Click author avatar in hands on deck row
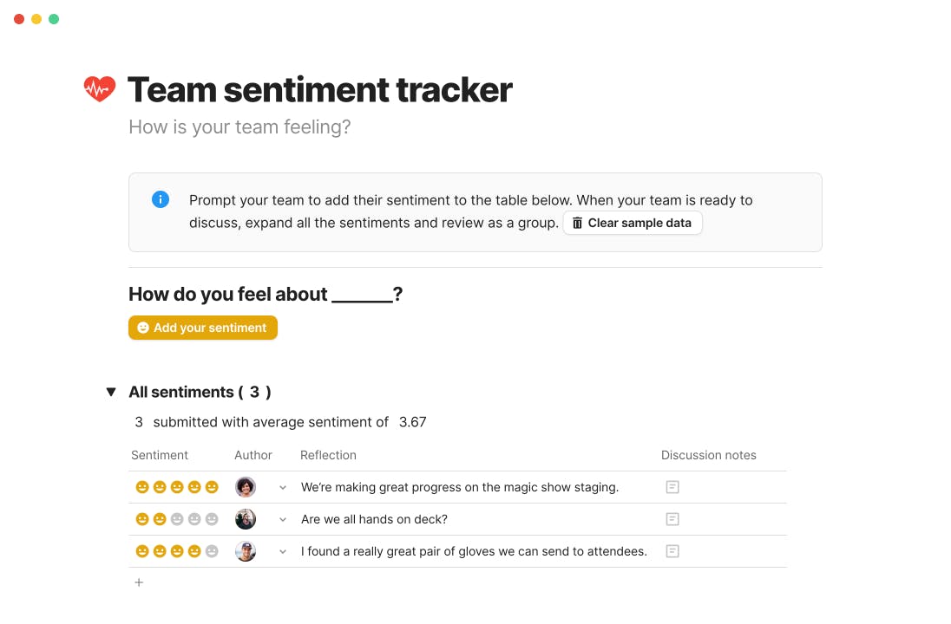The image size is (951, 624). (246, 519)
